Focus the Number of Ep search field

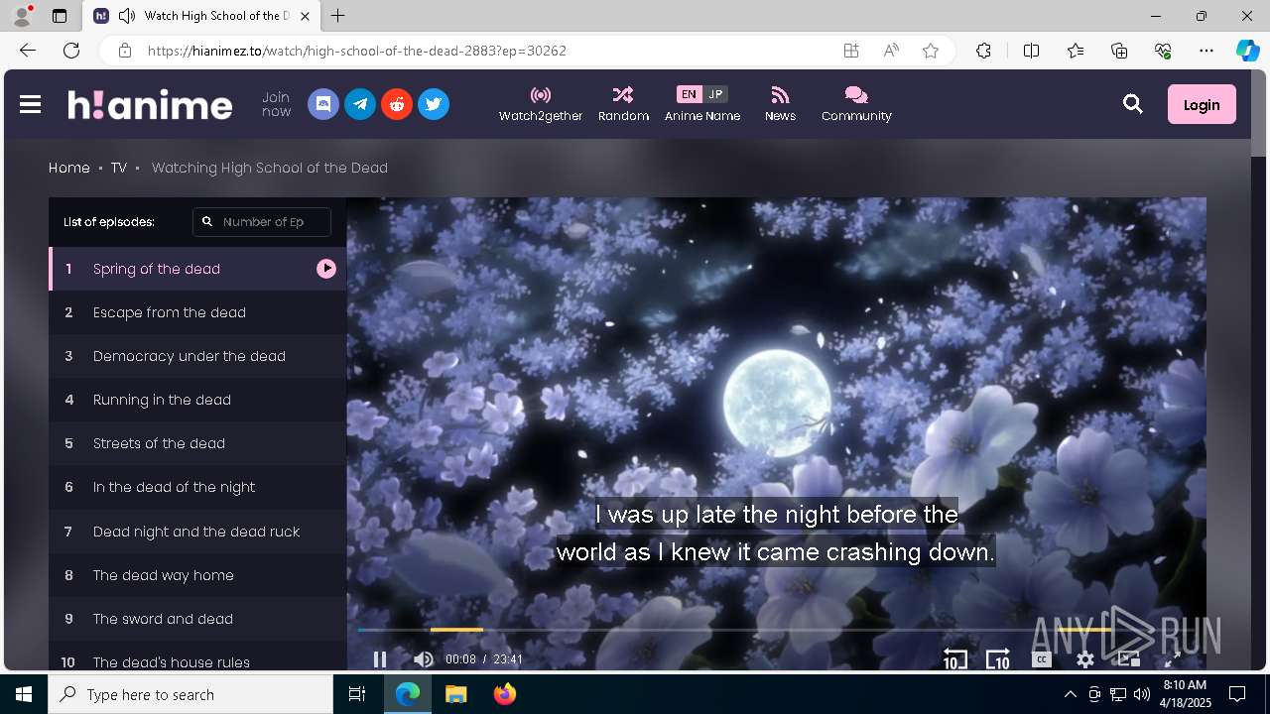(x=262, y=222)
